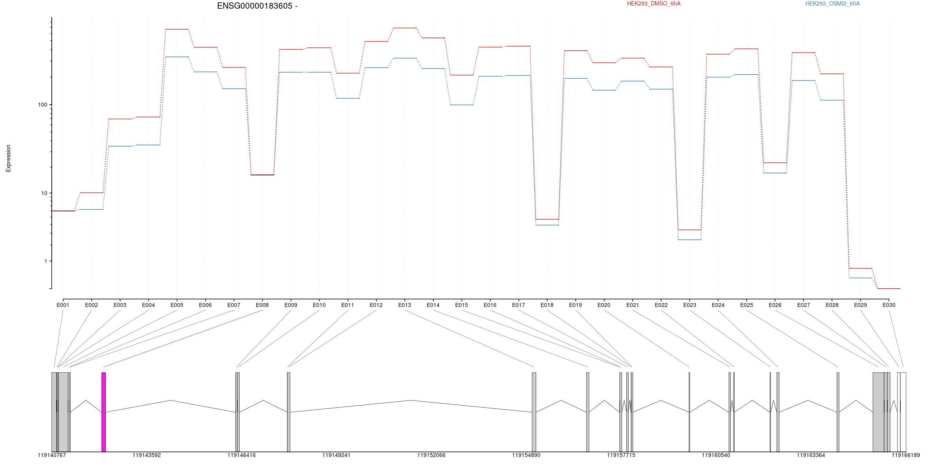Screen dimensions: 949x474
Task: Click exon label E023
Action: click(690, 305)
